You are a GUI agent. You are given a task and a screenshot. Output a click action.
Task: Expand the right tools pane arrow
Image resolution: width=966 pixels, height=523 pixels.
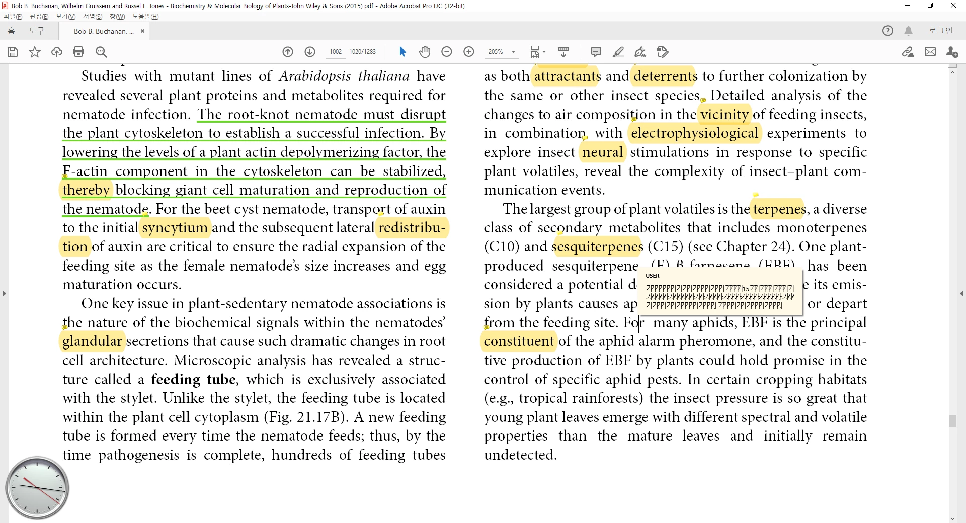tap(961, 293)
